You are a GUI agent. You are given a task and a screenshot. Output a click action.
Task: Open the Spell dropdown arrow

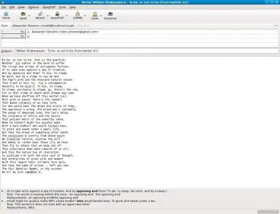point(29,16)
